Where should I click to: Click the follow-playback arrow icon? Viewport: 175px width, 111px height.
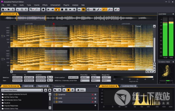click(x=79, y=10)
